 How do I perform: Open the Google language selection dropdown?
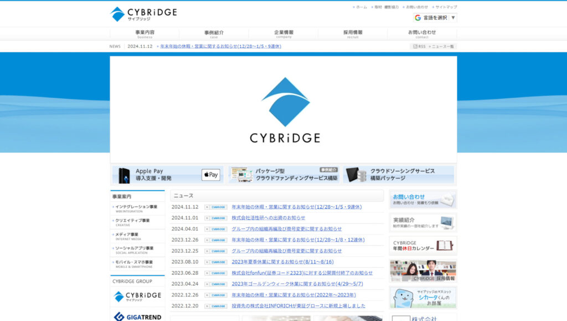[x=435, y=18]
